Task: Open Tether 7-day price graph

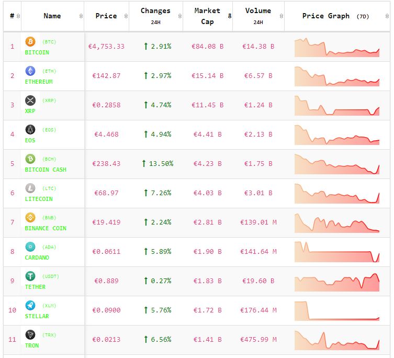Action: (x=337, y=282)
